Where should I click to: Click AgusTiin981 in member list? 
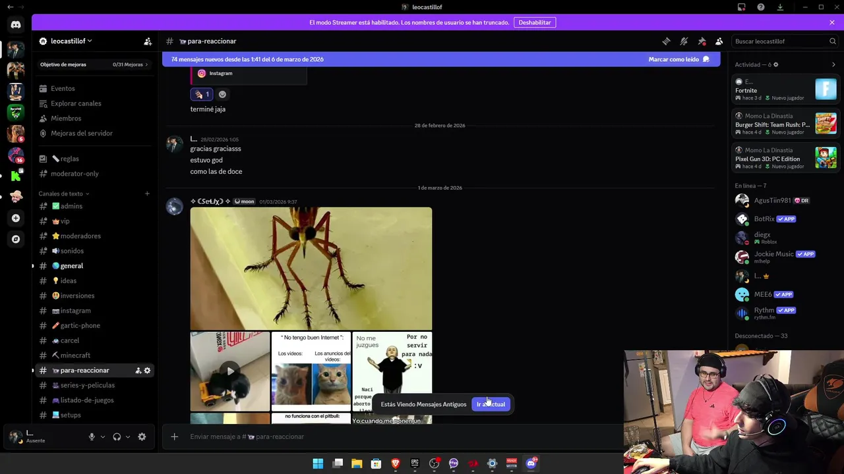point(786,200)
